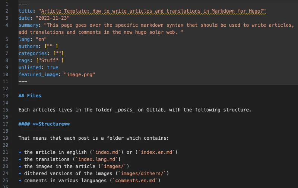The height and width of the screenshot is (188, 298).
Task: Click the inline code 'index.lang.md'
Action: (96, 159)
